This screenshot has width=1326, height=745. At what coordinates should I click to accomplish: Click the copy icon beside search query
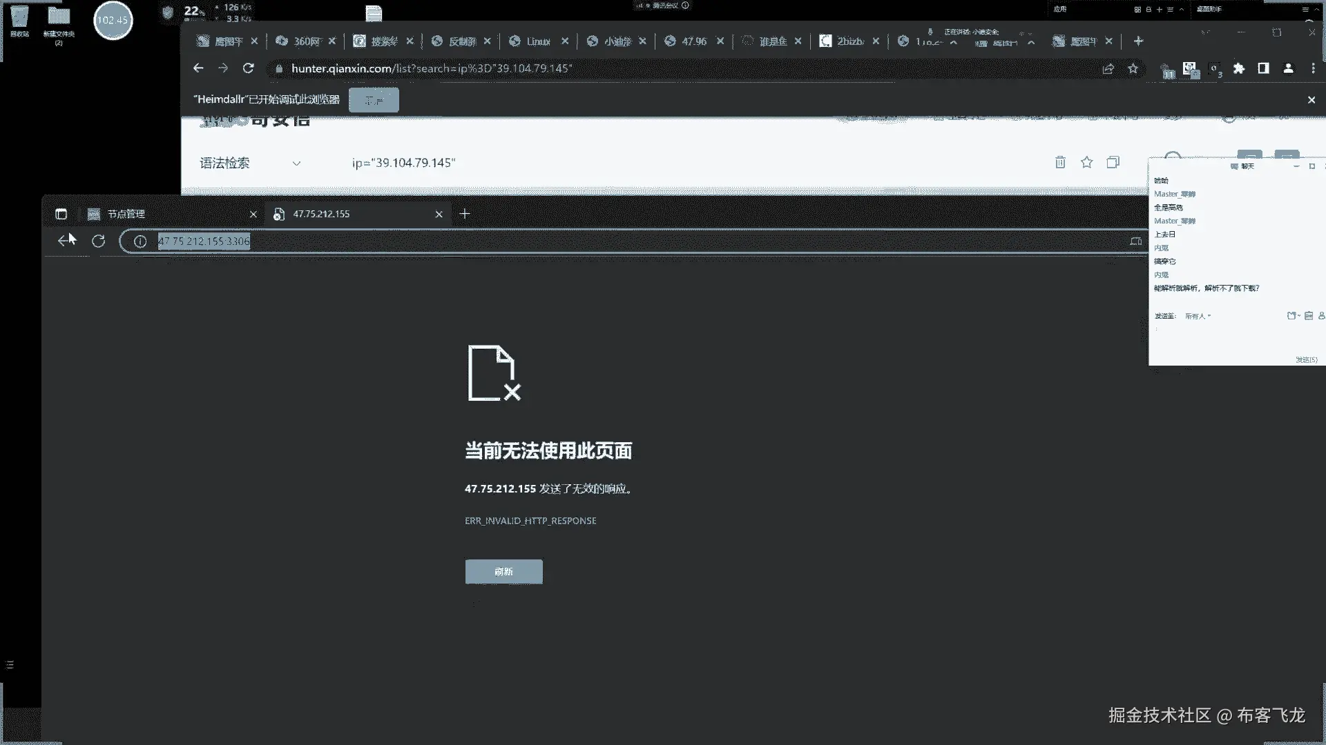[x=1113, y=162]
